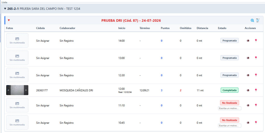Click the MOSQUEDA CAÑIZALES DRI collaborator name
Screen dimensions: 265x133
[76, 90]
